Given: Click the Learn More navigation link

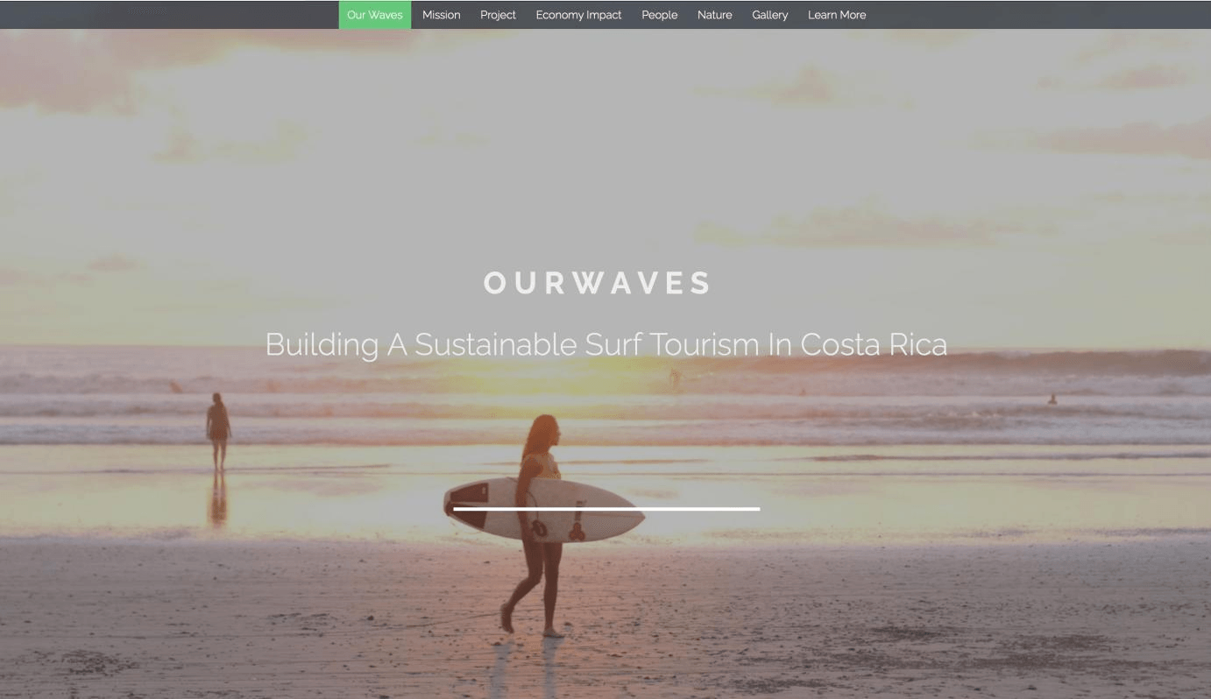Looking at the screenshot, I should pos(837,15).
